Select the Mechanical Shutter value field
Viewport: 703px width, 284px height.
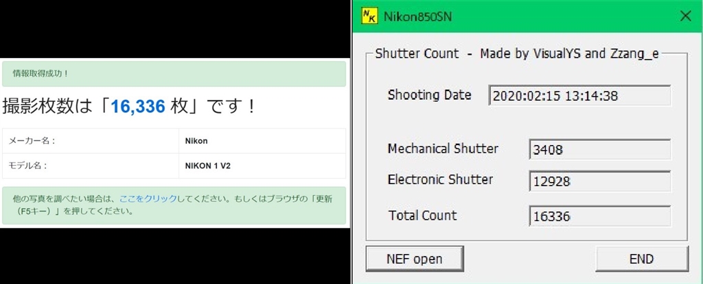(600, 149)
